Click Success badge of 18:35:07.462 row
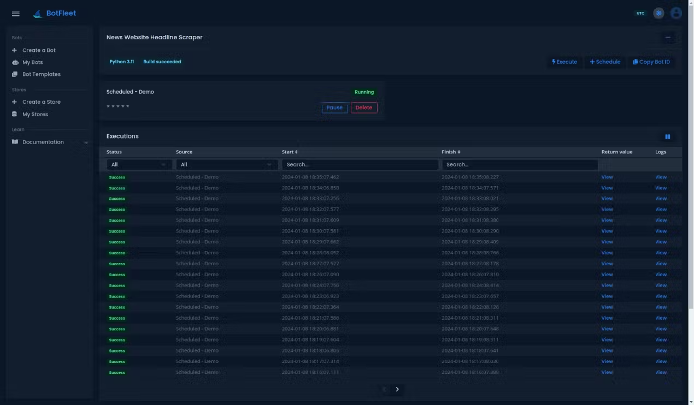 tap(117, 177)
